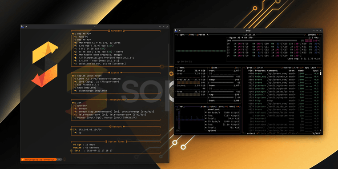
Task: Select previous sort column left of cpu lazy
Action: coord(303,68)
